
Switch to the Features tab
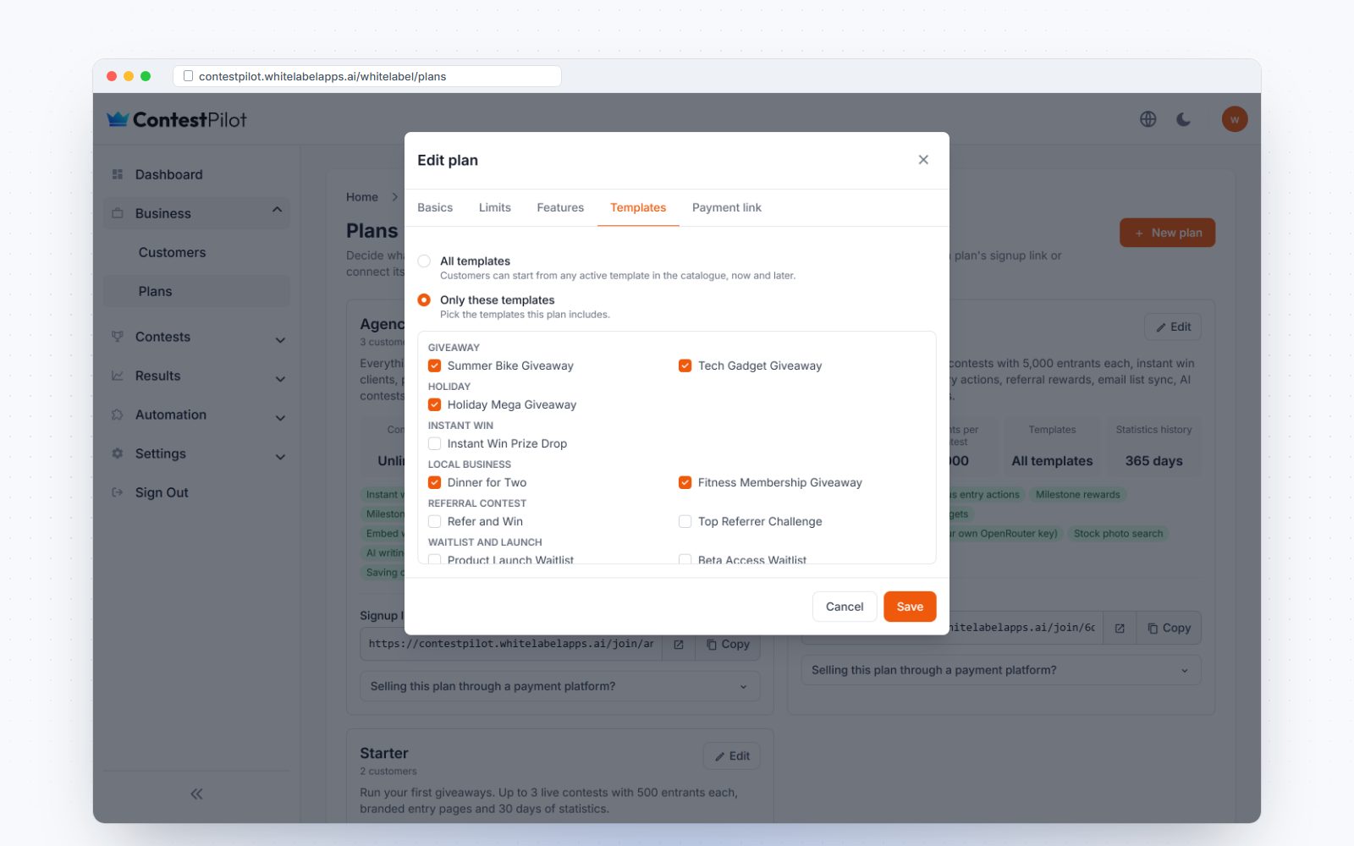point(560,207)
